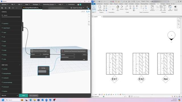The image size is (182, 102).
Task: Click the String node text input
Action: click(42, 71)
